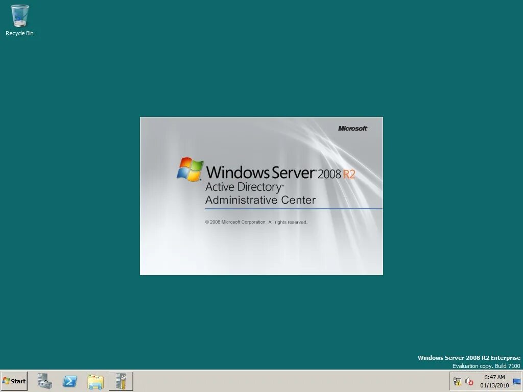Click the Start button
This screenshot has height=392, width=523.
(x=14, y=381)
